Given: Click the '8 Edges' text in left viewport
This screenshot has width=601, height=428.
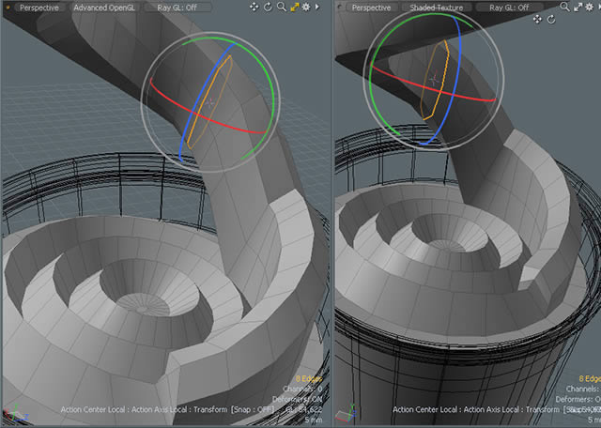Looking at the screenshot, I should [309, 379].
